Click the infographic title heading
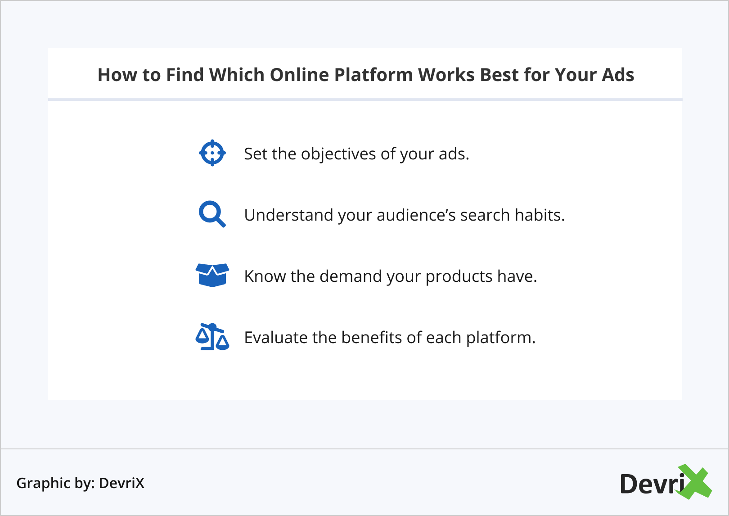The height and width of the screenshot is (516, 729). (365, 75)
